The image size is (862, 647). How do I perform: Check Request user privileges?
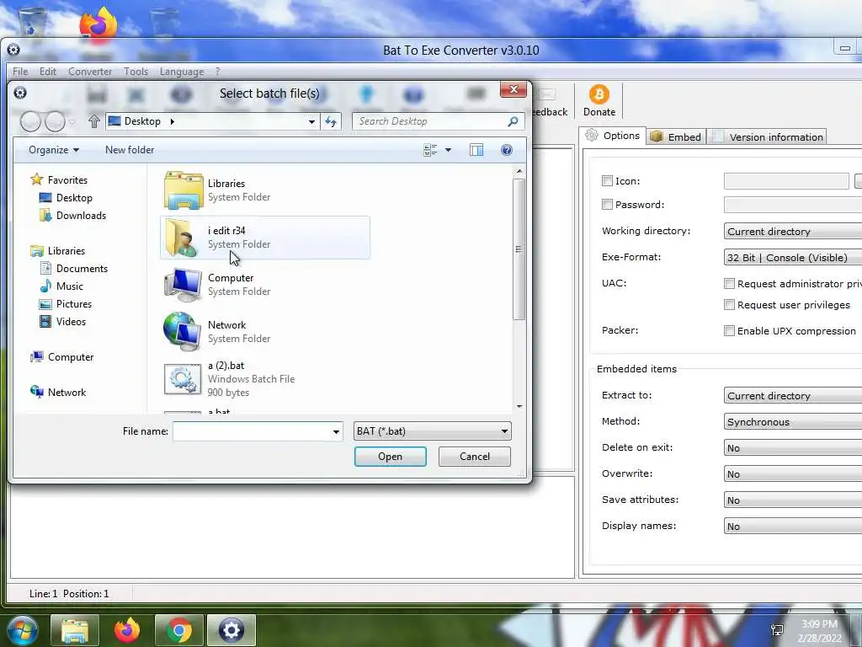[x=729, y=305]
